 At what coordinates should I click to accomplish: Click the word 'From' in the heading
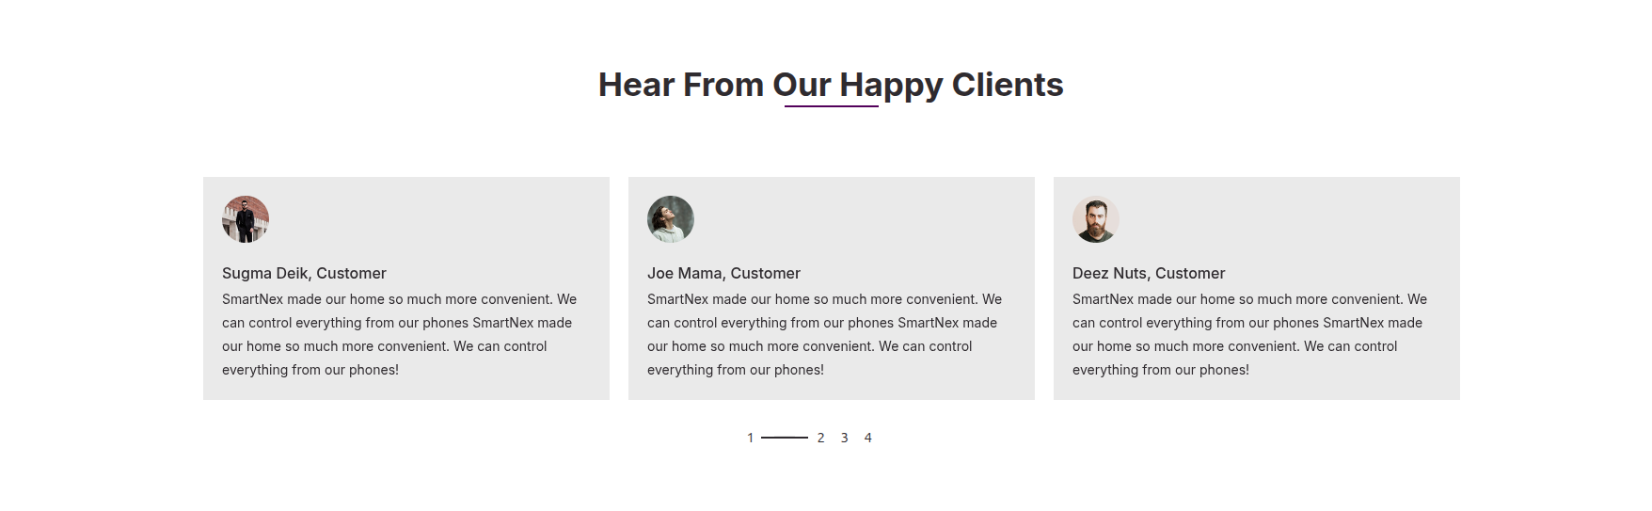723,85
